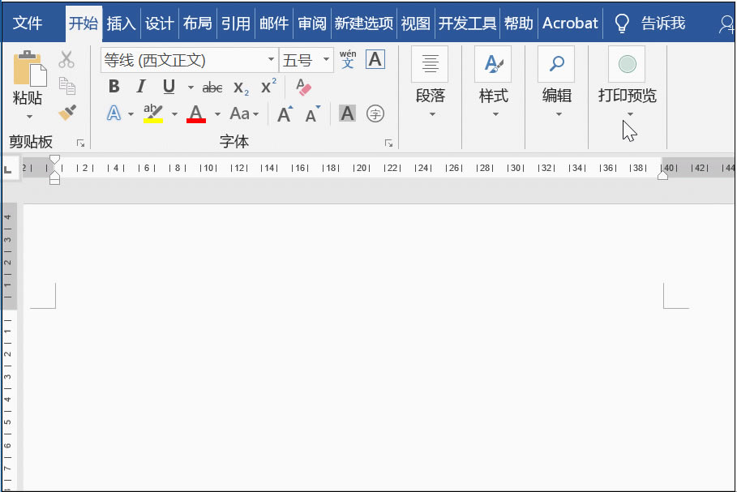Switch to the 邮件 mailings tab
The height and width of the screenshot is (492, 737).
click(274, 23)
